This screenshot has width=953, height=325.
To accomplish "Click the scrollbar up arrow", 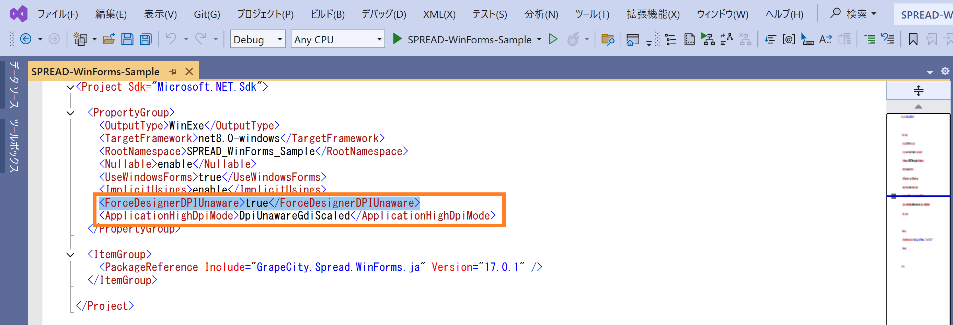I will [918, 107].
